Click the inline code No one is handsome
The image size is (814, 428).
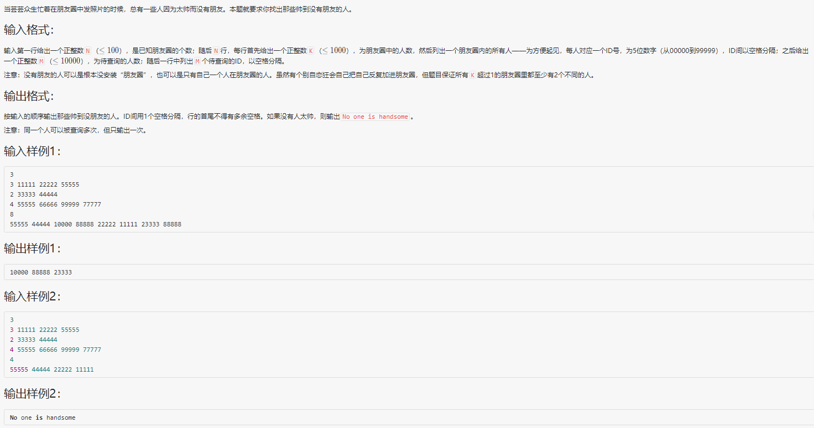click(x=375, y=117)
